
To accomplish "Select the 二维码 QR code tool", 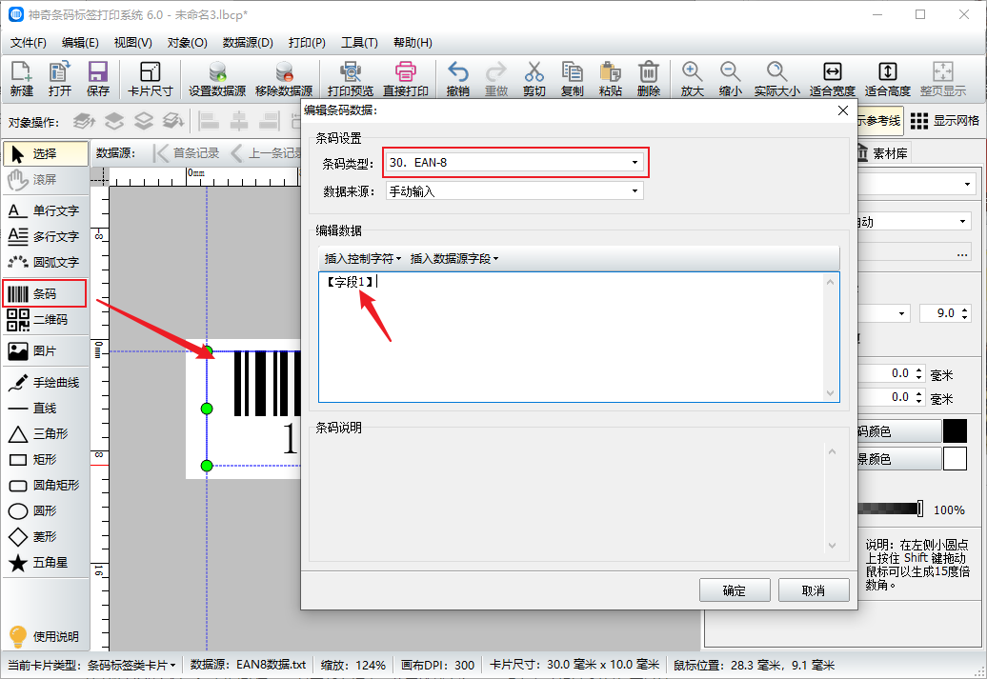I will click(x=45, y=320).
